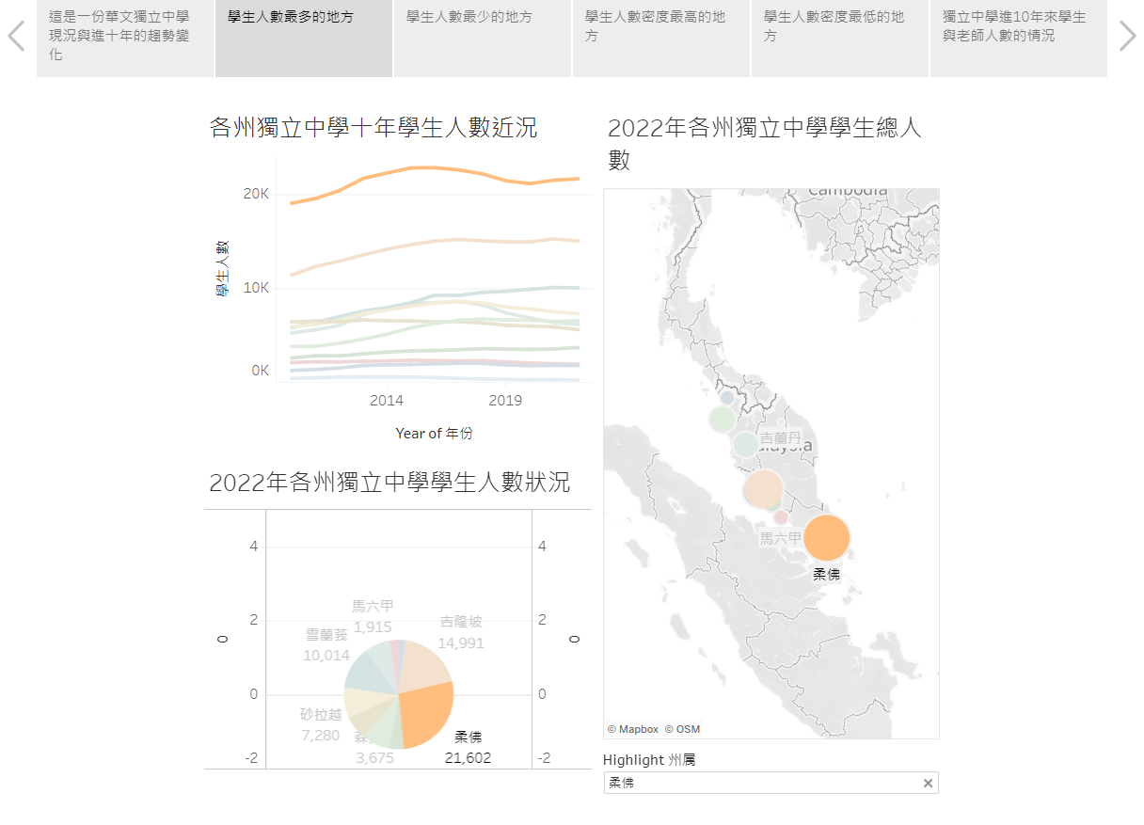The height and width of the screenshot is (825, 1144).
Task: Clear the 柔佛 highlight selection
Action: pos(928,783)
